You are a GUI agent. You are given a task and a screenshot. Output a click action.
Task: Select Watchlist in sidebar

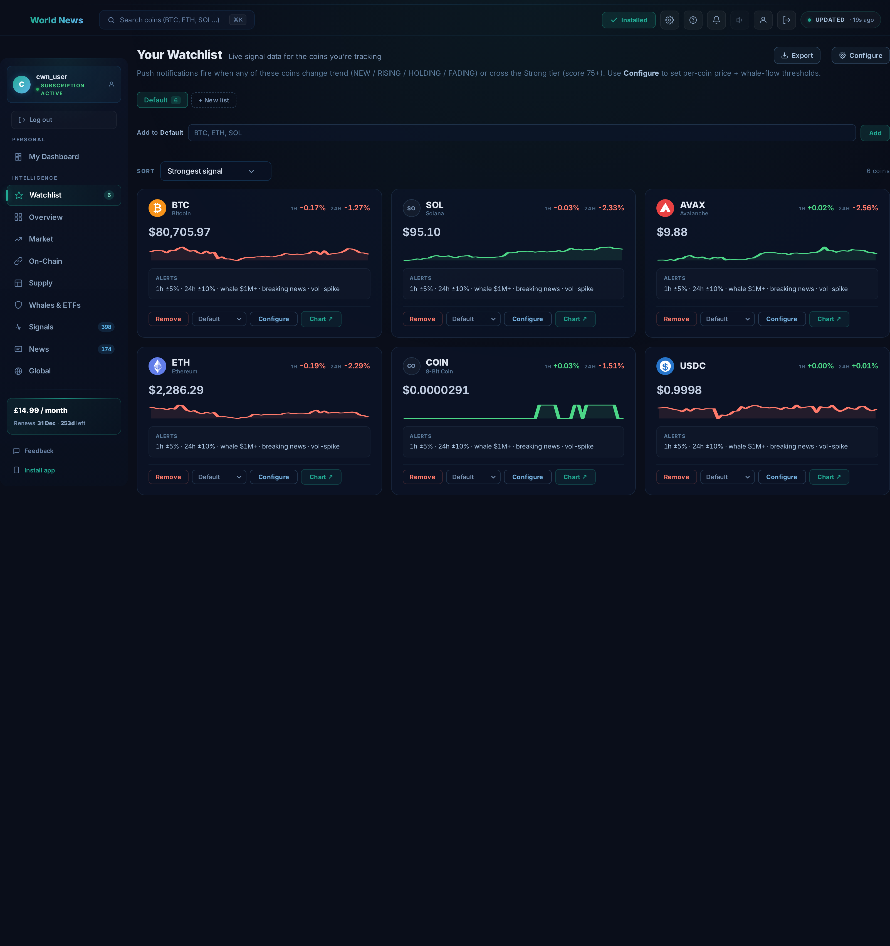tap(64, 195)
